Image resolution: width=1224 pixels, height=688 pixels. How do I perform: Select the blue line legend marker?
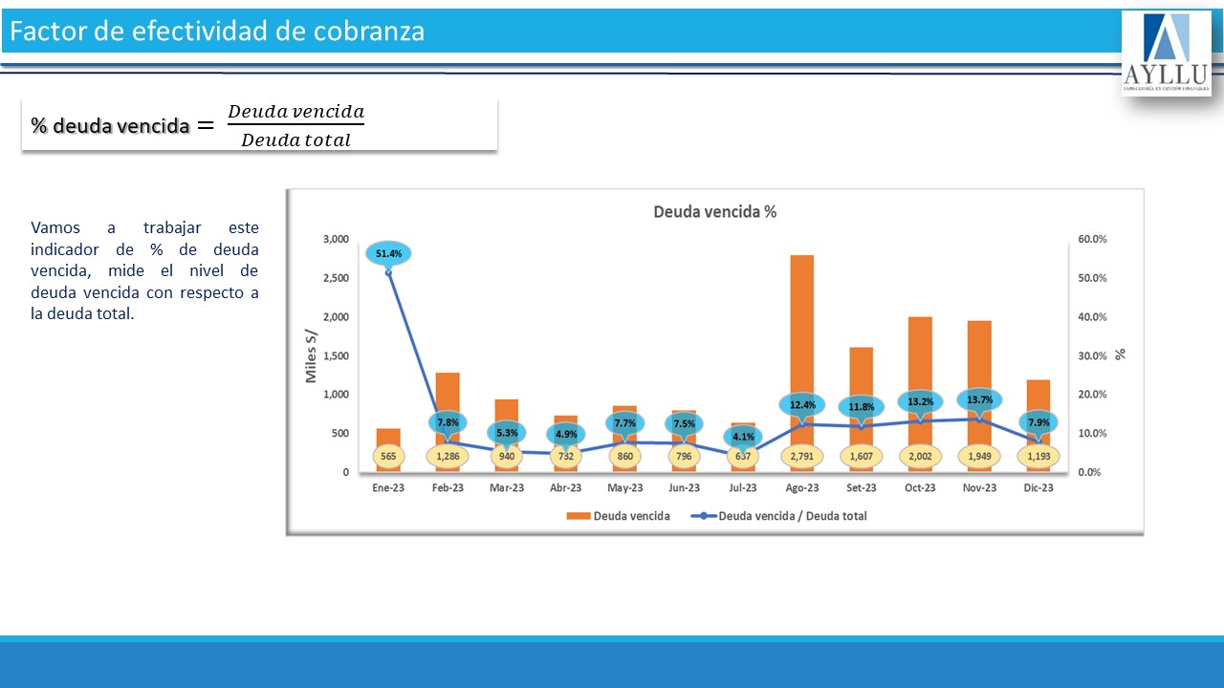(x=703, y=516)
